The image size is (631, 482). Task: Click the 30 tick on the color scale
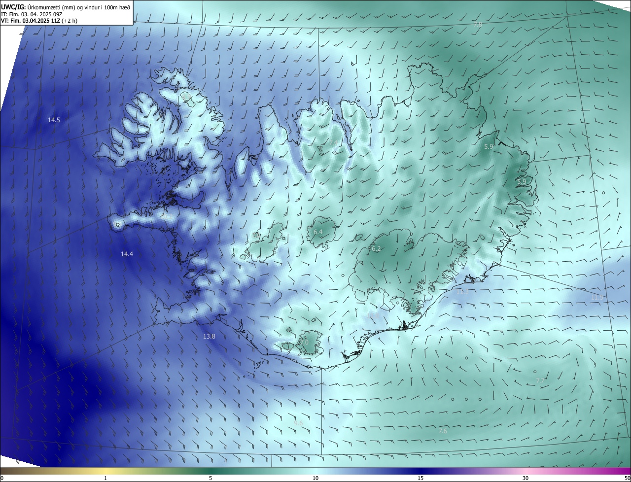coord(526,478)
